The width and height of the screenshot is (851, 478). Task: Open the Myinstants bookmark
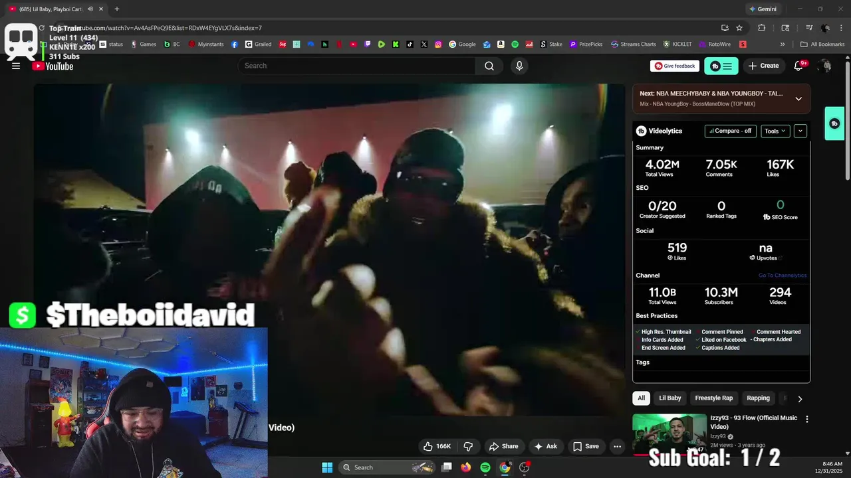tap(205, 44)
